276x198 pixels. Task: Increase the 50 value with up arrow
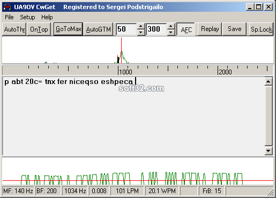(141, 26)
